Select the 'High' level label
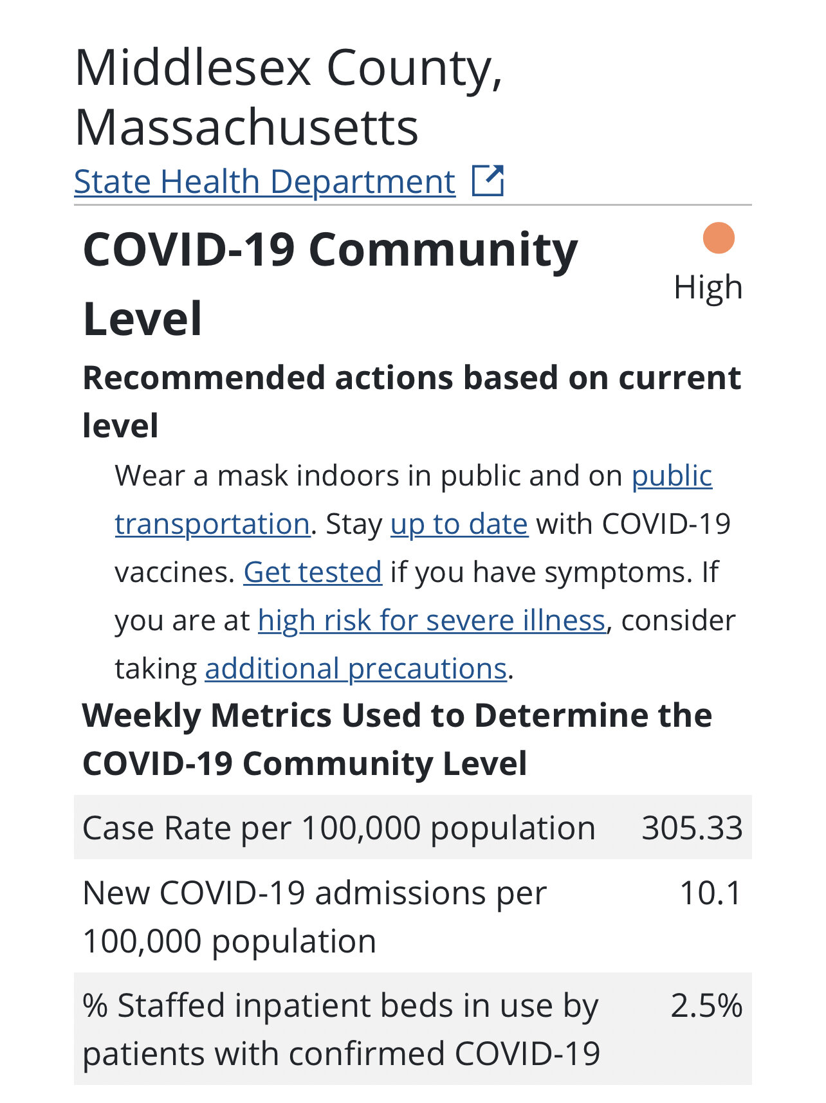This screenshot has width=826, height=1103. (x=708, y=287)
